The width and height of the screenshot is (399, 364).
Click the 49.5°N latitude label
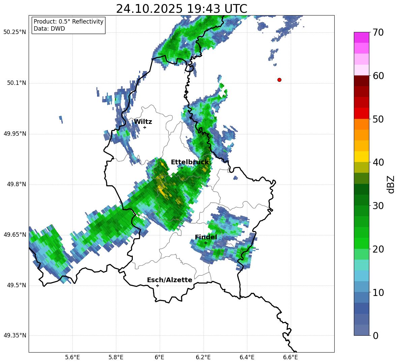tap(17, 285)
